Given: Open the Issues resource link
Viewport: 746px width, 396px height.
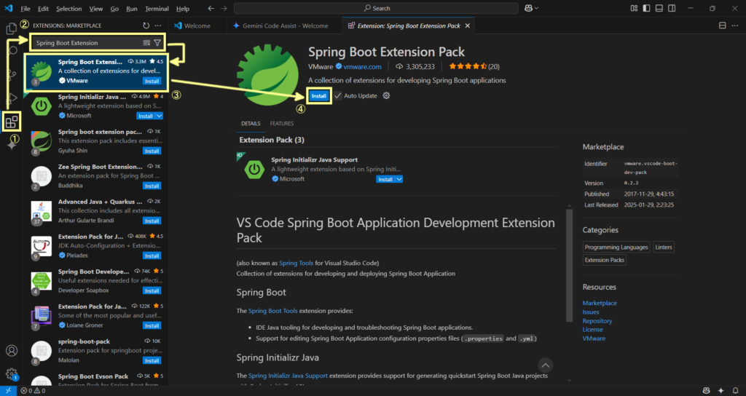Looking at the screenshot, I should [x=590, y=312].
